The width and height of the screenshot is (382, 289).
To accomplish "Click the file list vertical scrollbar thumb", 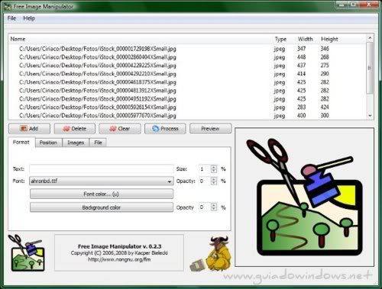I will click(370, 68).
